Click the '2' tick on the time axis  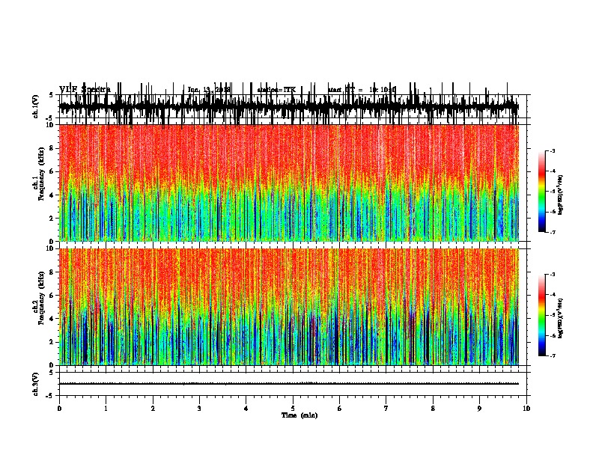coord(153,409)
